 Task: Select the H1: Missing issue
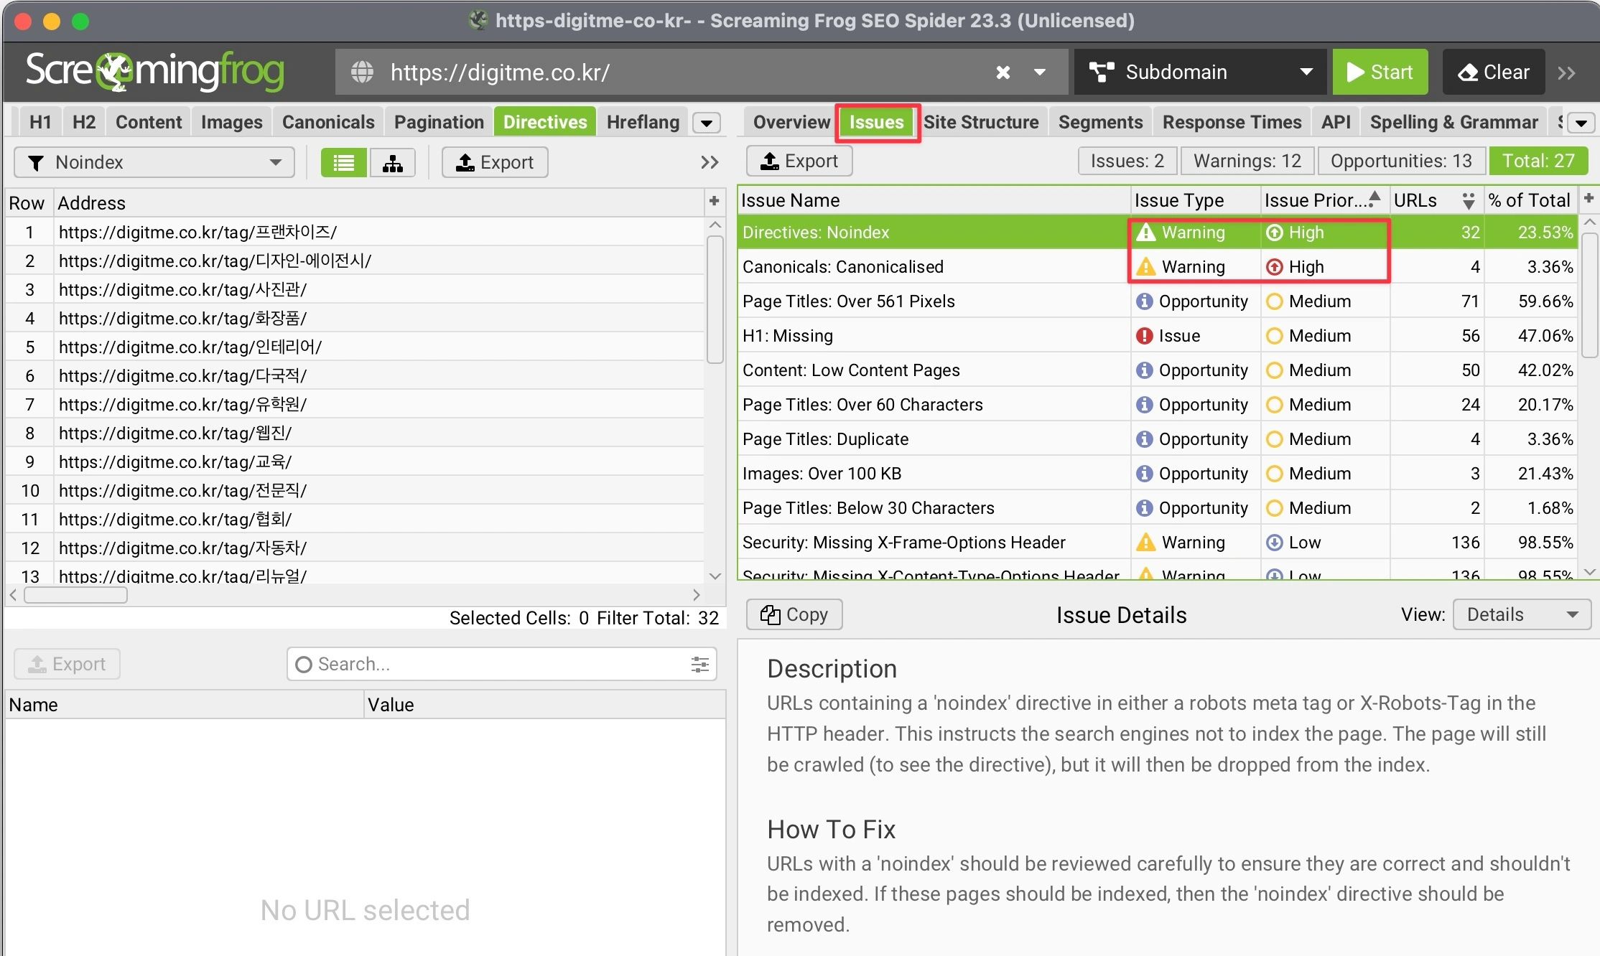1157,336
